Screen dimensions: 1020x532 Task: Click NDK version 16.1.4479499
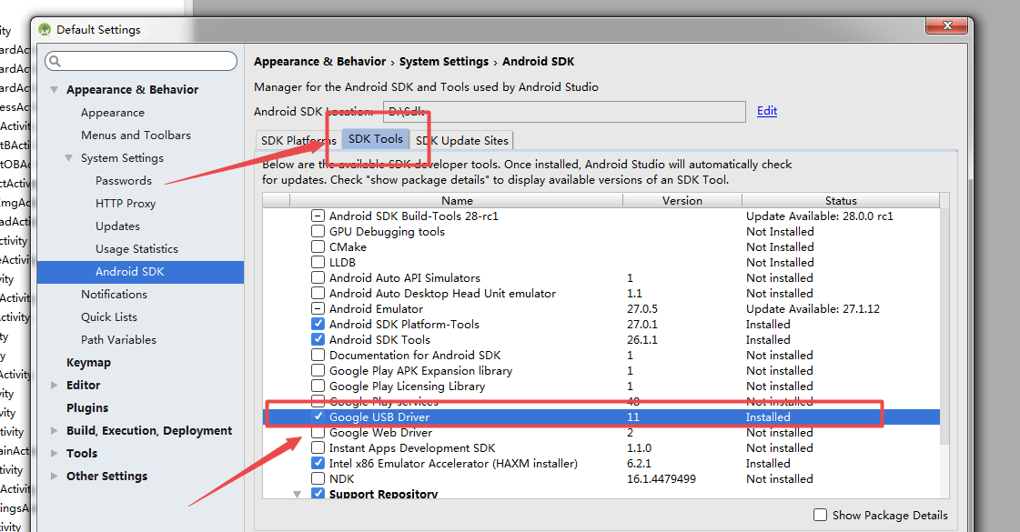661,479
